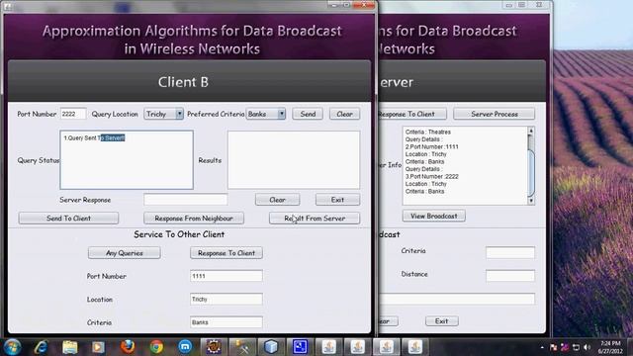Focus the Server window Distance field
Image resolution: width=633 pixels, height=356 pixels.
510,276
